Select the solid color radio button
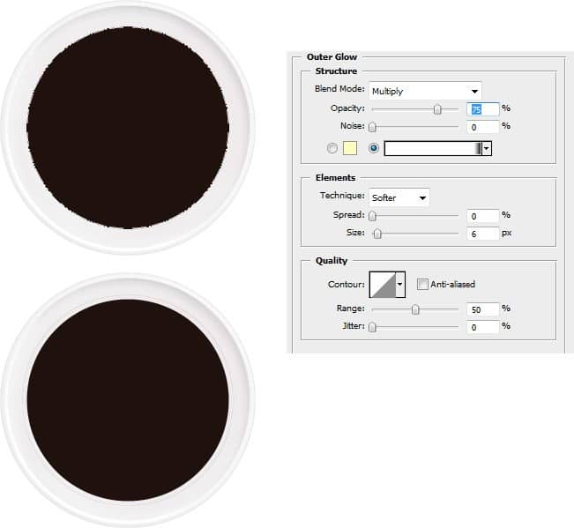 (332, 148)
